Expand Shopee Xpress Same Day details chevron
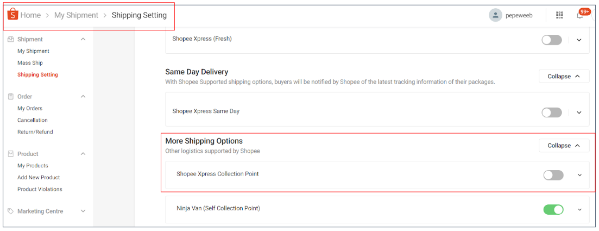The height and width of the screenshot is (231, 599). pyautogui.click(x=579, y=113)
